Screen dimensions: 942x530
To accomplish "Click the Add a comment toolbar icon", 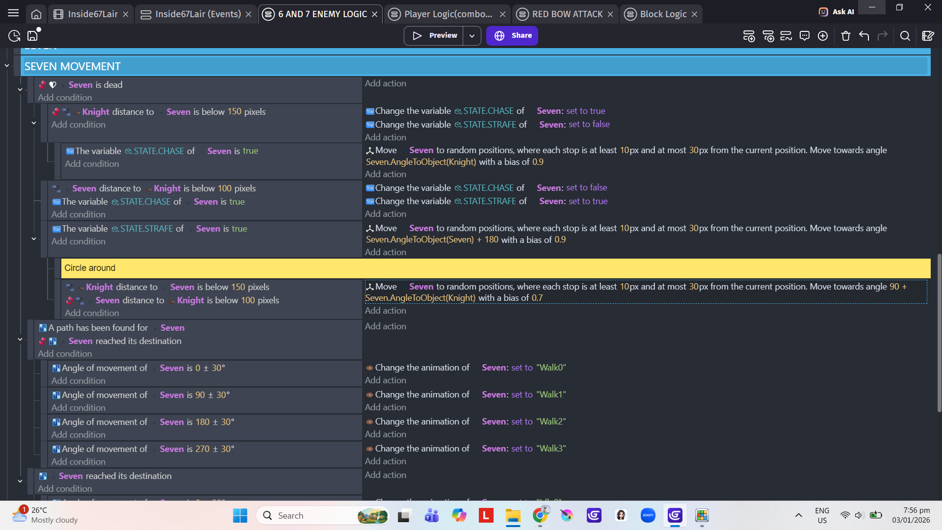I will (x=805, y=36).
